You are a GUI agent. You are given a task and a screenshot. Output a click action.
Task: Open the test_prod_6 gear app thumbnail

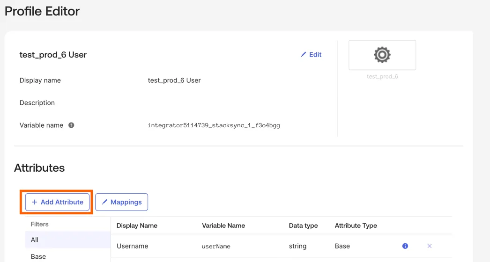click(382, 55)
